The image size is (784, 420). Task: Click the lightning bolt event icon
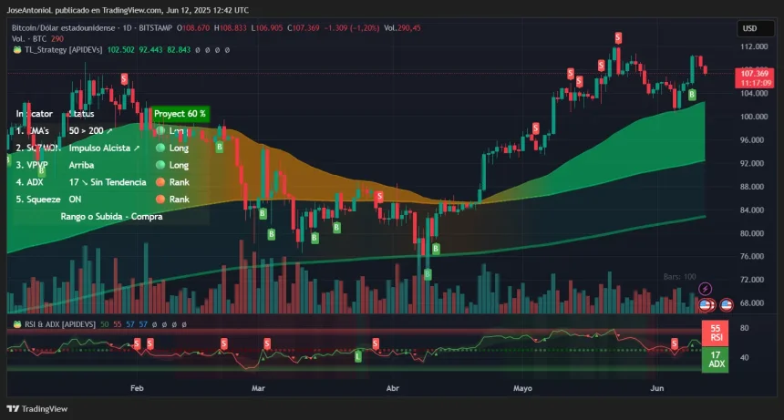coord(704,288)
